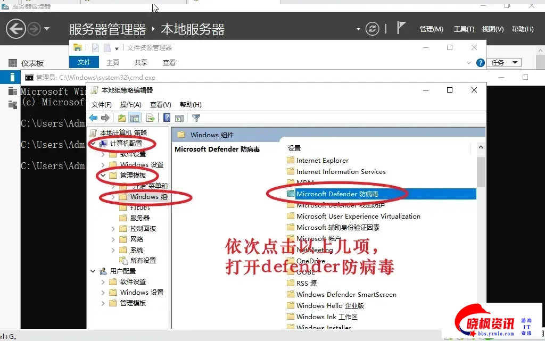Expand the File Explorer ribbon chevron
Image resolution: width=545 pixels, height=341 pixels.
pos(468,63)
